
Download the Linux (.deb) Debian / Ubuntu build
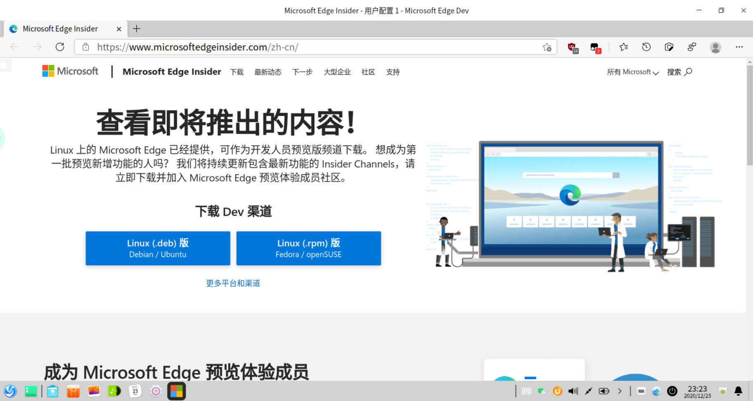click(158, 248)
